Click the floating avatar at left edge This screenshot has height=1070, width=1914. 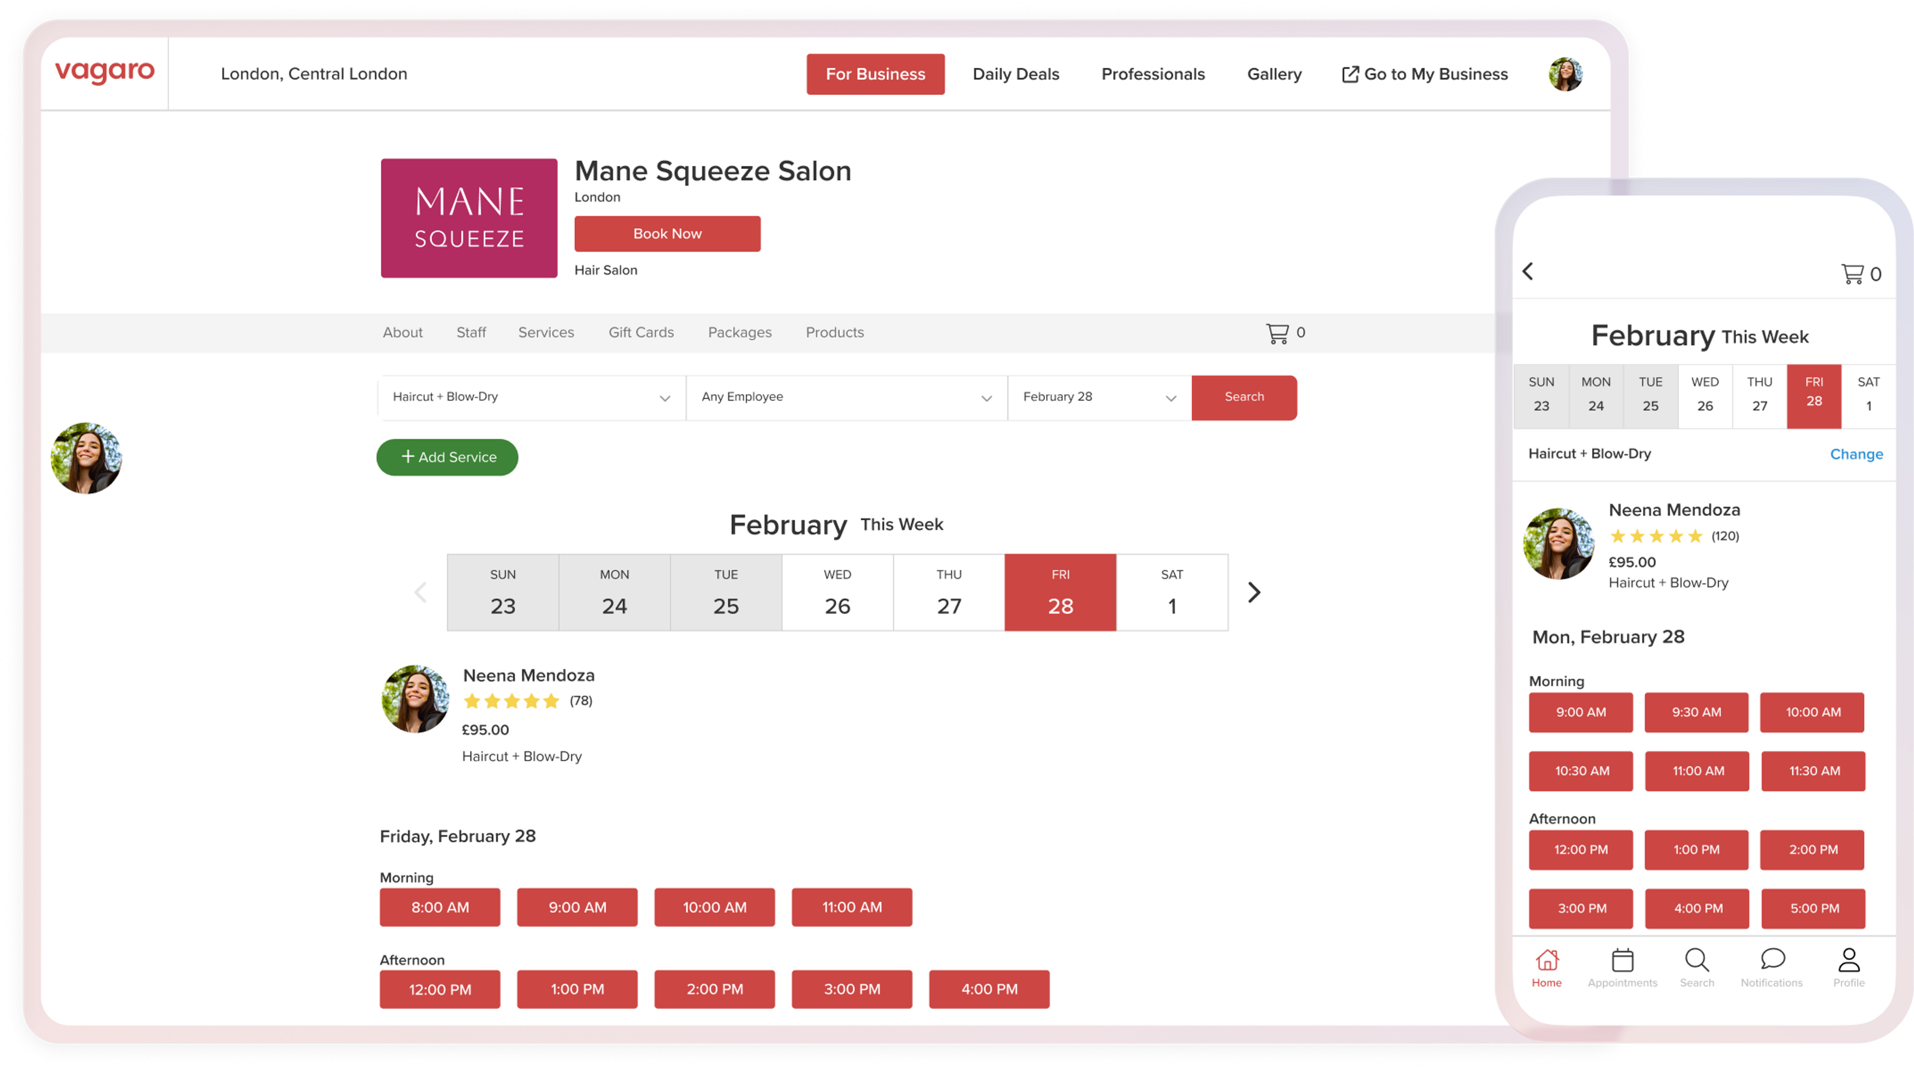pyautogui.click(x=86, y=459)
